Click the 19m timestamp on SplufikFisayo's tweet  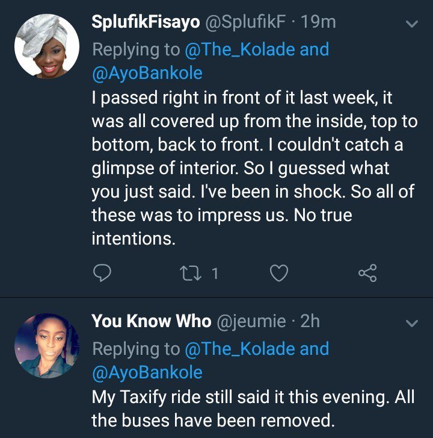pyautogui.click(x=319, y=22)
